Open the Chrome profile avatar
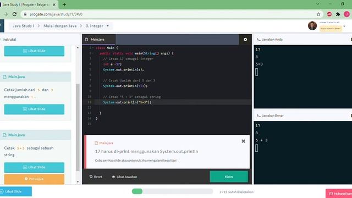This screenshot has height=198, width=352. [x=346, y=14]
